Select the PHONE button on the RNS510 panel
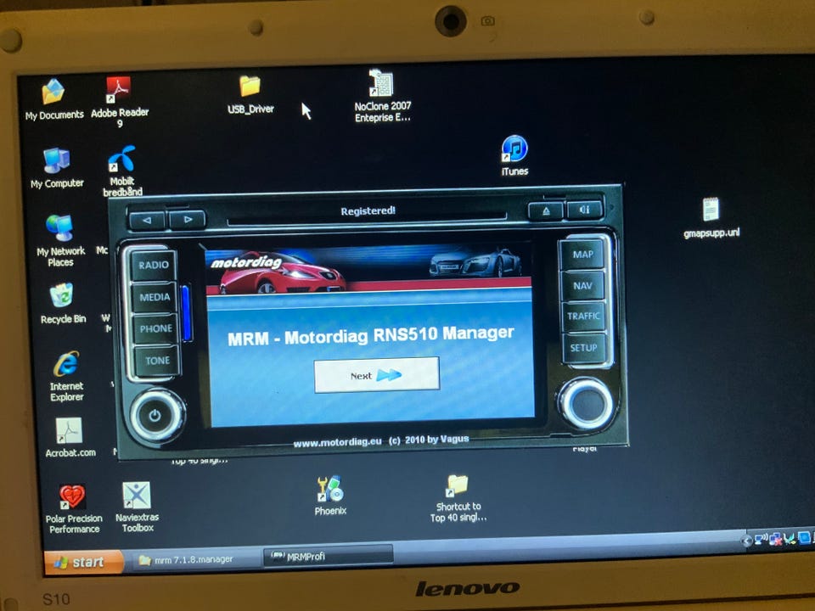 pos(155,328)
